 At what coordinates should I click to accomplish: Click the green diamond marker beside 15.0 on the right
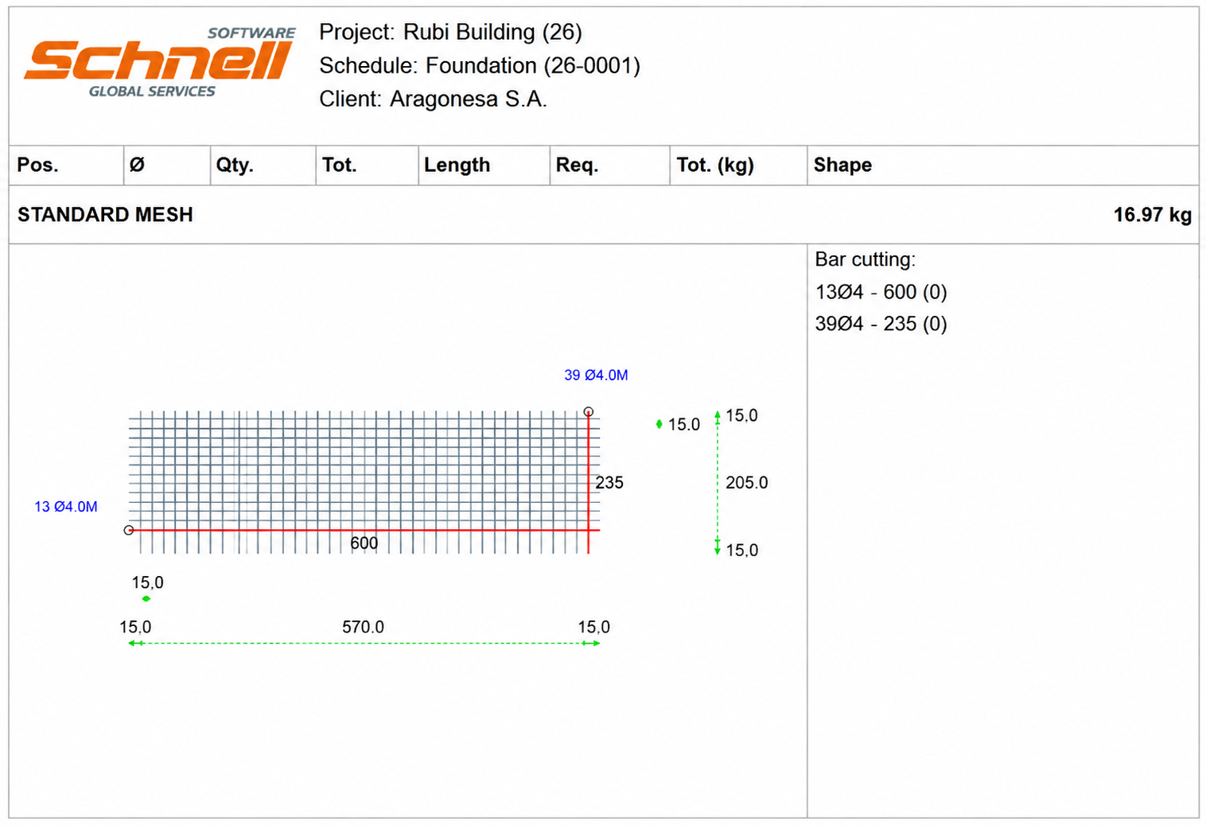659,424
